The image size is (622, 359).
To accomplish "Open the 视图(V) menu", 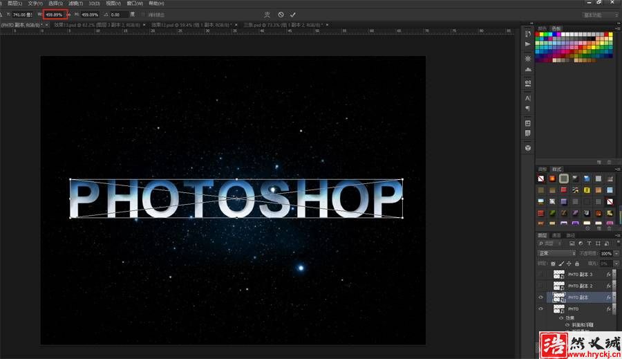I will point(113,3).
